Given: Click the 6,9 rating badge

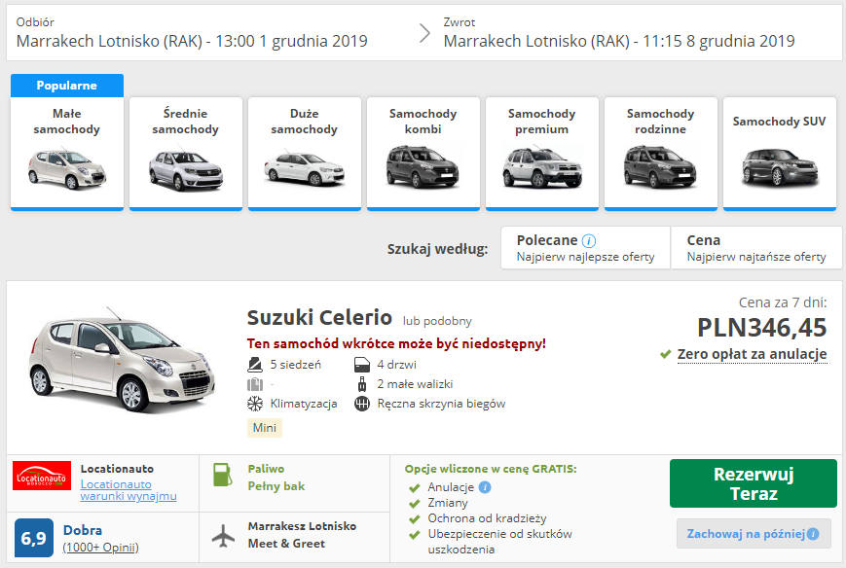Looking at the screenshot, I should coord(34,538).
